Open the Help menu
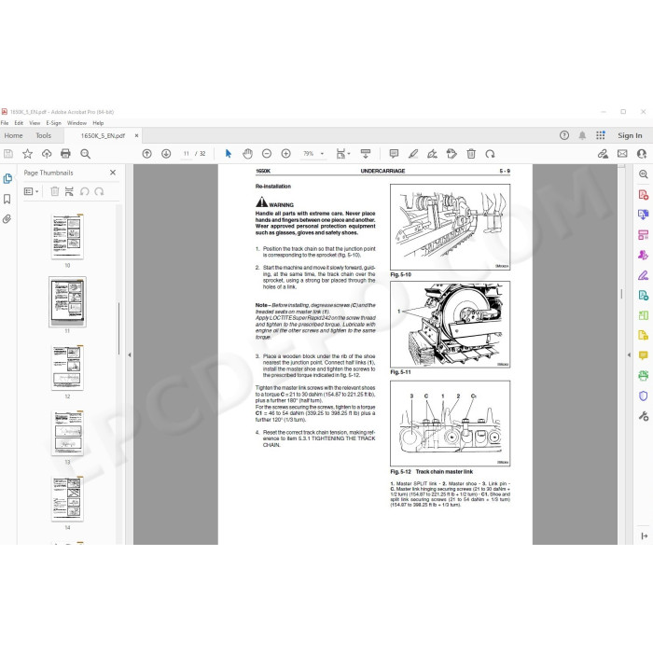The width and height of the screenshot is (653, 653). (98, 123)
